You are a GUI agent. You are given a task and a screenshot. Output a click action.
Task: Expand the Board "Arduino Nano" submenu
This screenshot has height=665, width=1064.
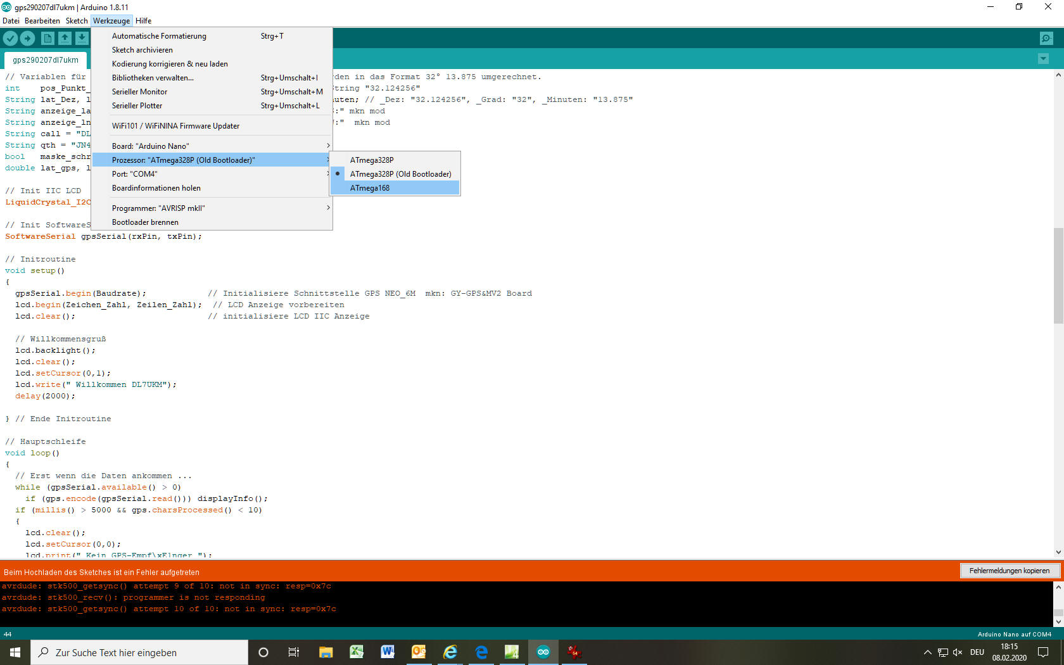(x=212, y=146)
